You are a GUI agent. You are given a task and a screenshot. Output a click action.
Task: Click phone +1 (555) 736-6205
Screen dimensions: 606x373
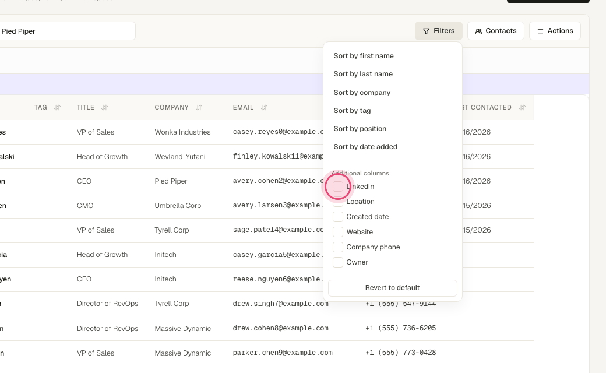400,328
